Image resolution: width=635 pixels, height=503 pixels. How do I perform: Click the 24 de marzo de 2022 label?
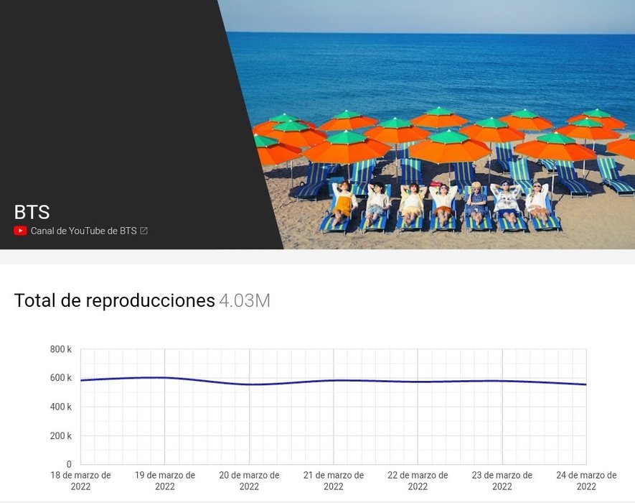pos(586,481)
